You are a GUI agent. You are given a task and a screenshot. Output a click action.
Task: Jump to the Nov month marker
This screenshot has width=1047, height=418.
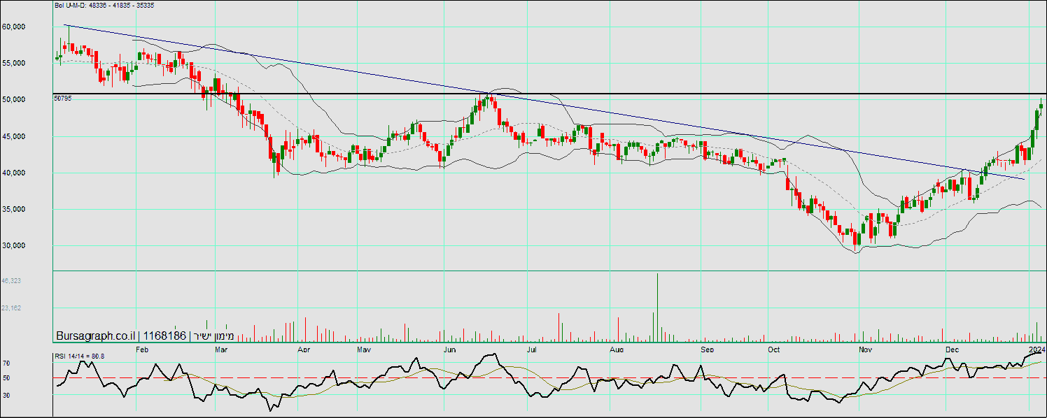coord(865,348)
